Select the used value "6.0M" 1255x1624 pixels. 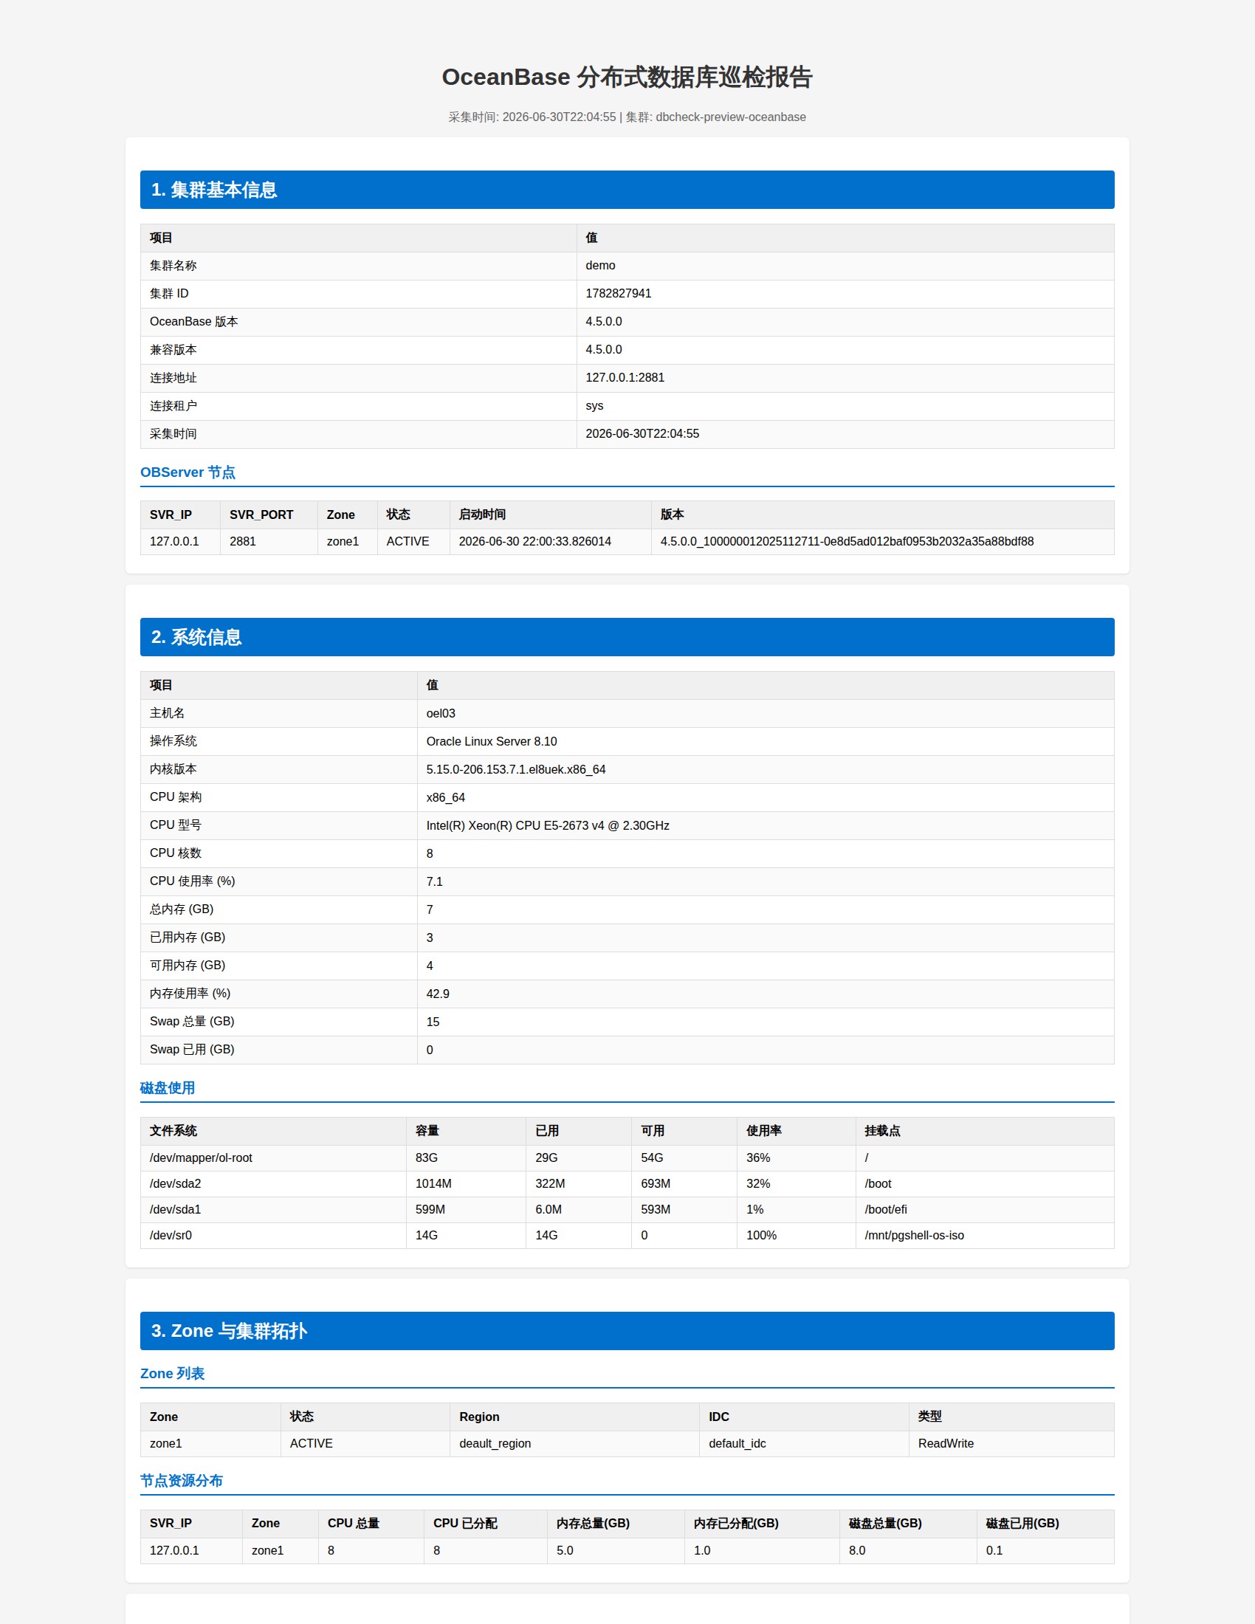tap(549, 1210)
